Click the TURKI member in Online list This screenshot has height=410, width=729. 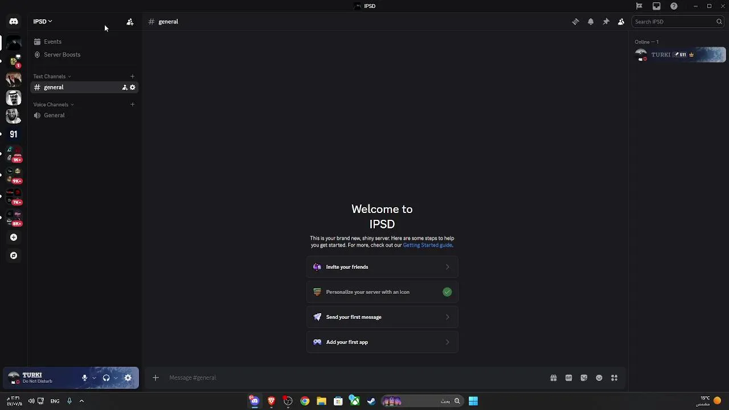[680, 55]
